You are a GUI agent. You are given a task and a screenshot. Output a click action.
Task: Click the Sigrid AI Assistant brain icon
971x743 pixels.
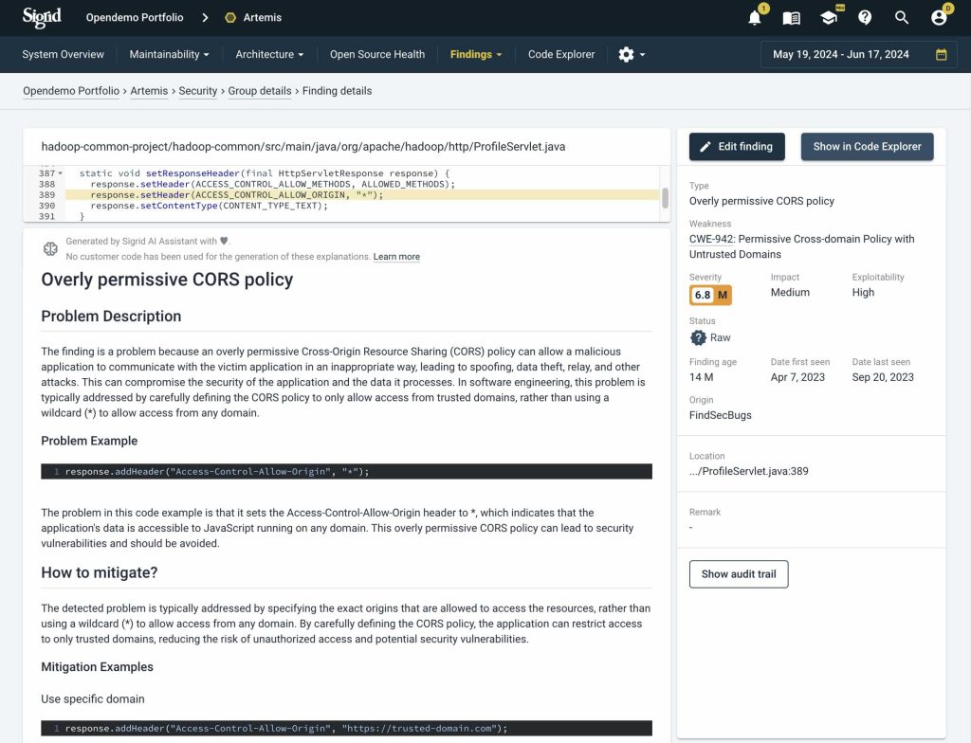click(50, 249)
